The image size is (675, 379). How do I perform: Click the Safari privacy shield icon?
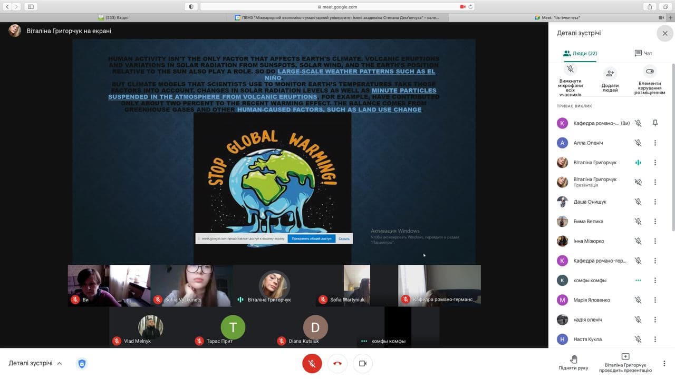191,7
